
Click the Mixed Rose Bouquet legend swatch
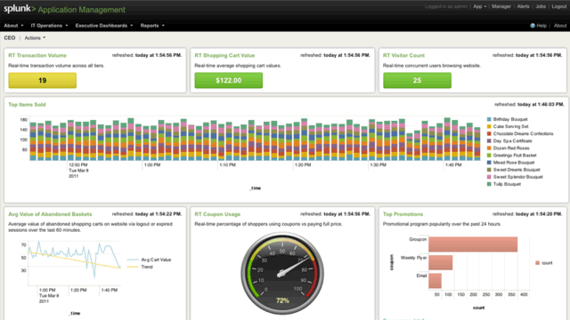489,163
